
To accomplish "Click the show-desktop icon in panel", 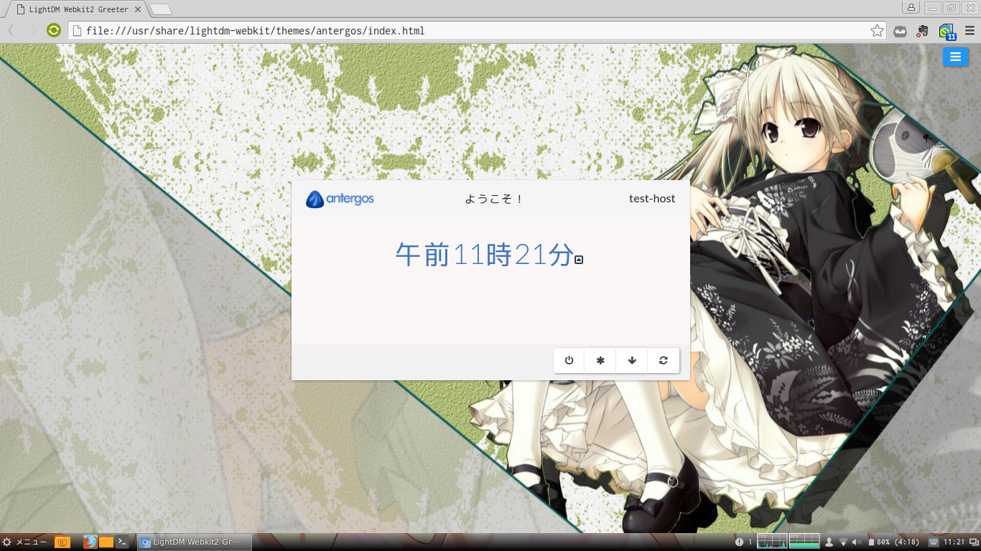I will pos(62,542).
